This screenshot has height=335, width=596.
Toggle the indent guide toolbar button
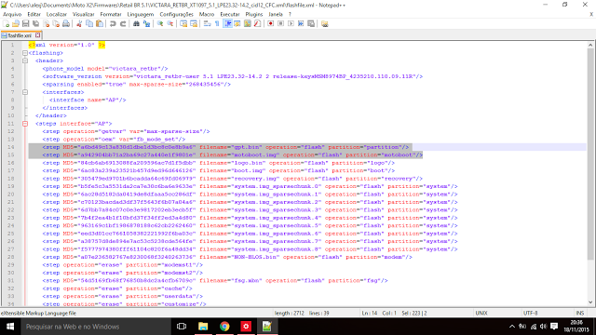[227, 24]
